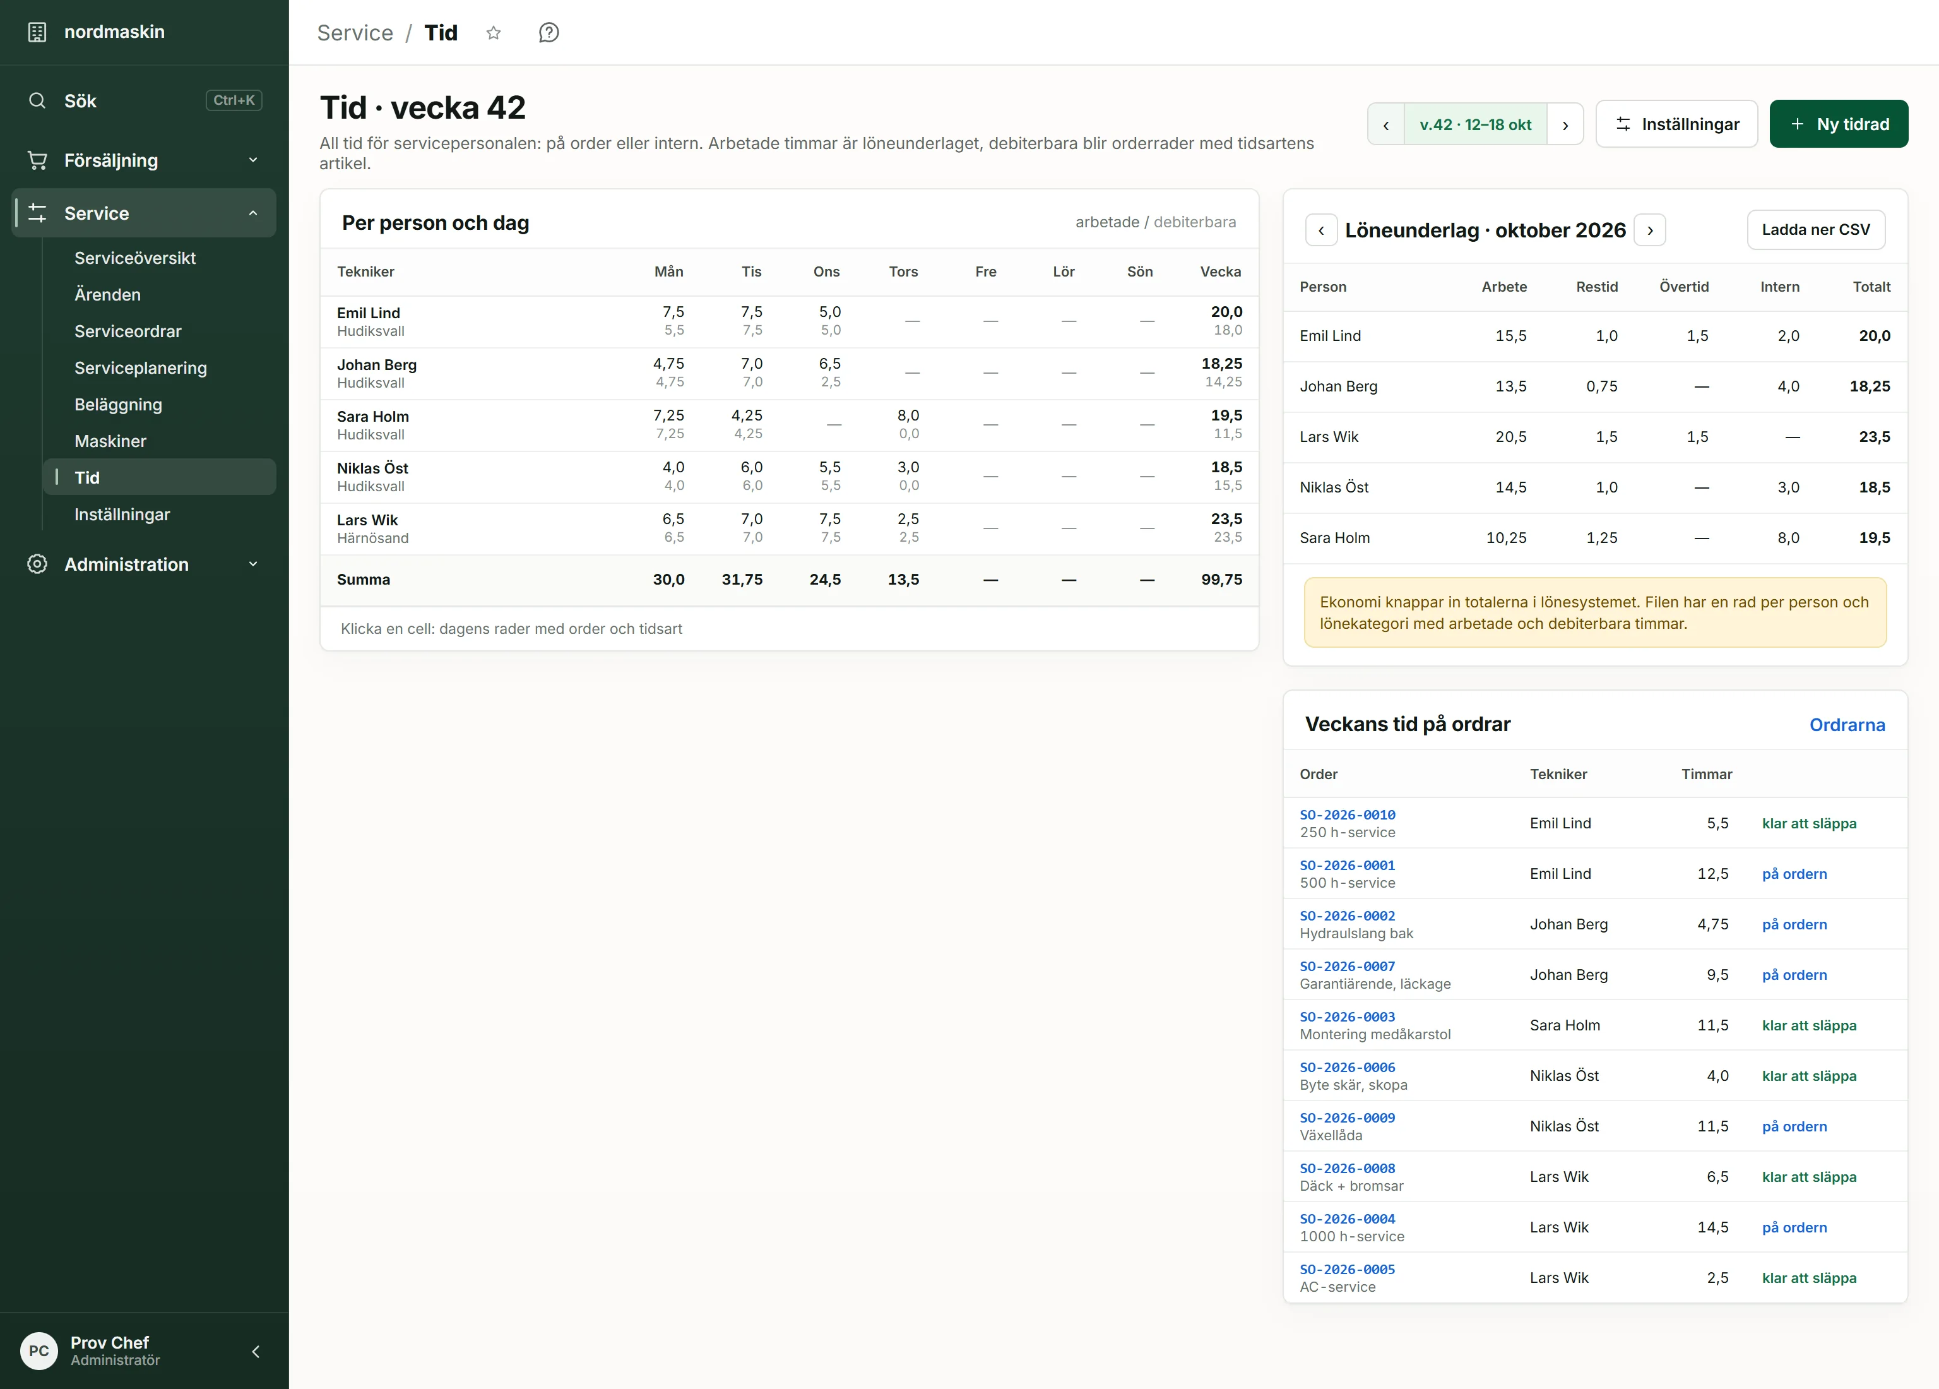Screen dimensions: 1939x1389
Task: Click the Administration gear icon
Action: [x=37, y=564]
